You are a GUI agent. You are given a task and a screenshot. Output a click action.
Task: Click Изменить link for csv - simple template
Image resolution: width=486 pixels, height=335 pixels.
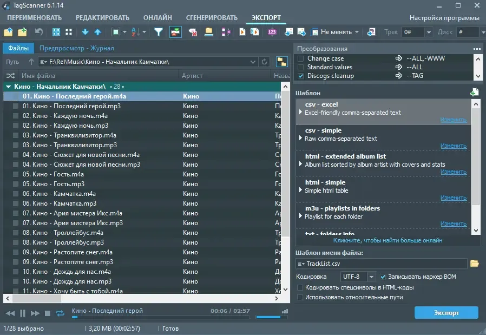point(454,146)
